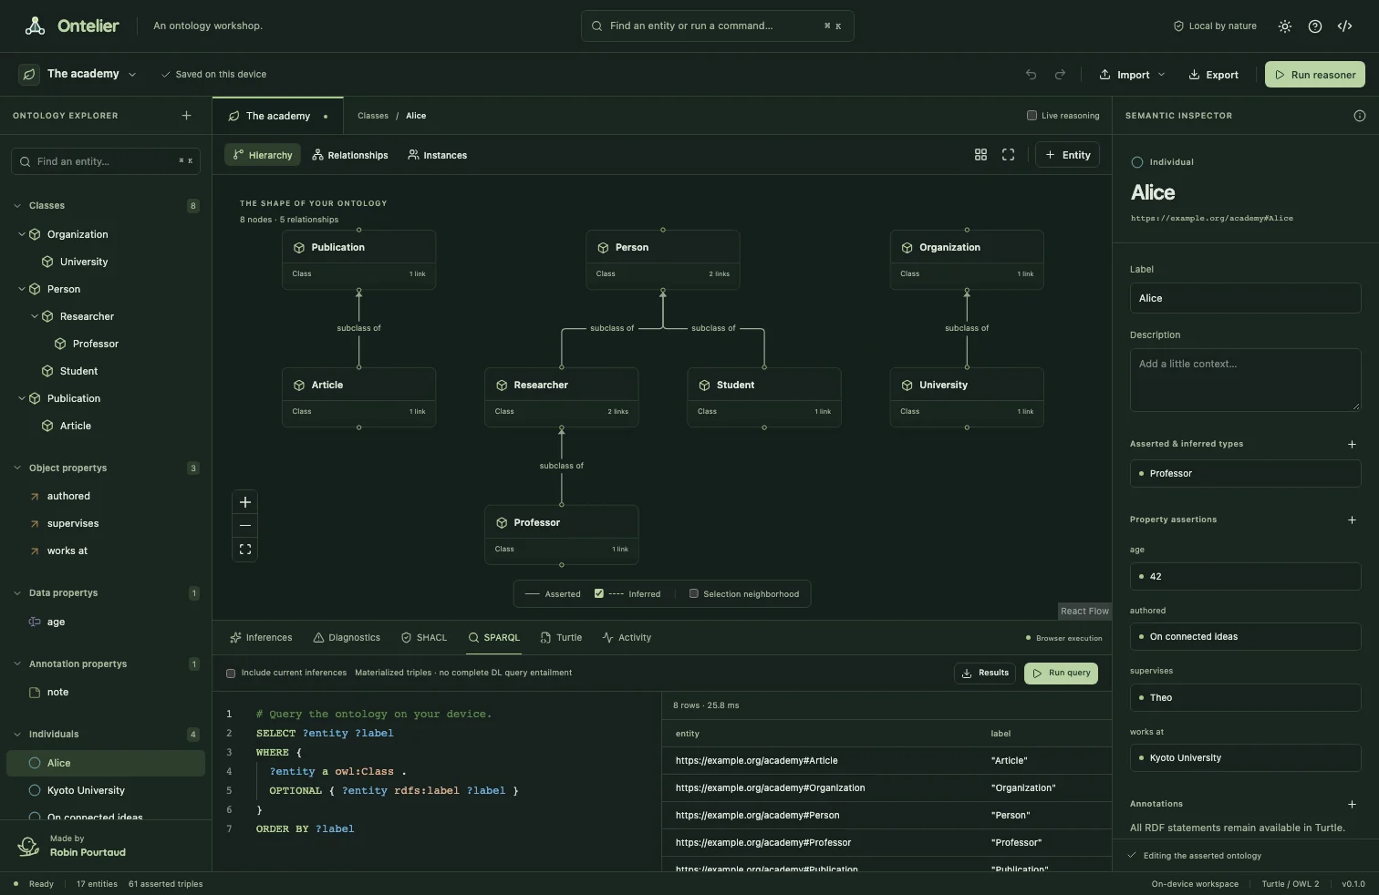
Task: Click the Run query button
Action: click(x=1061, y=674)
